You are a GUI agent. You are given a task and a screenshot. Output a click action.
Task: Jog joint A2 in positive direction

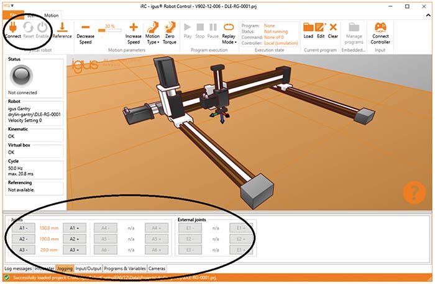75,239
